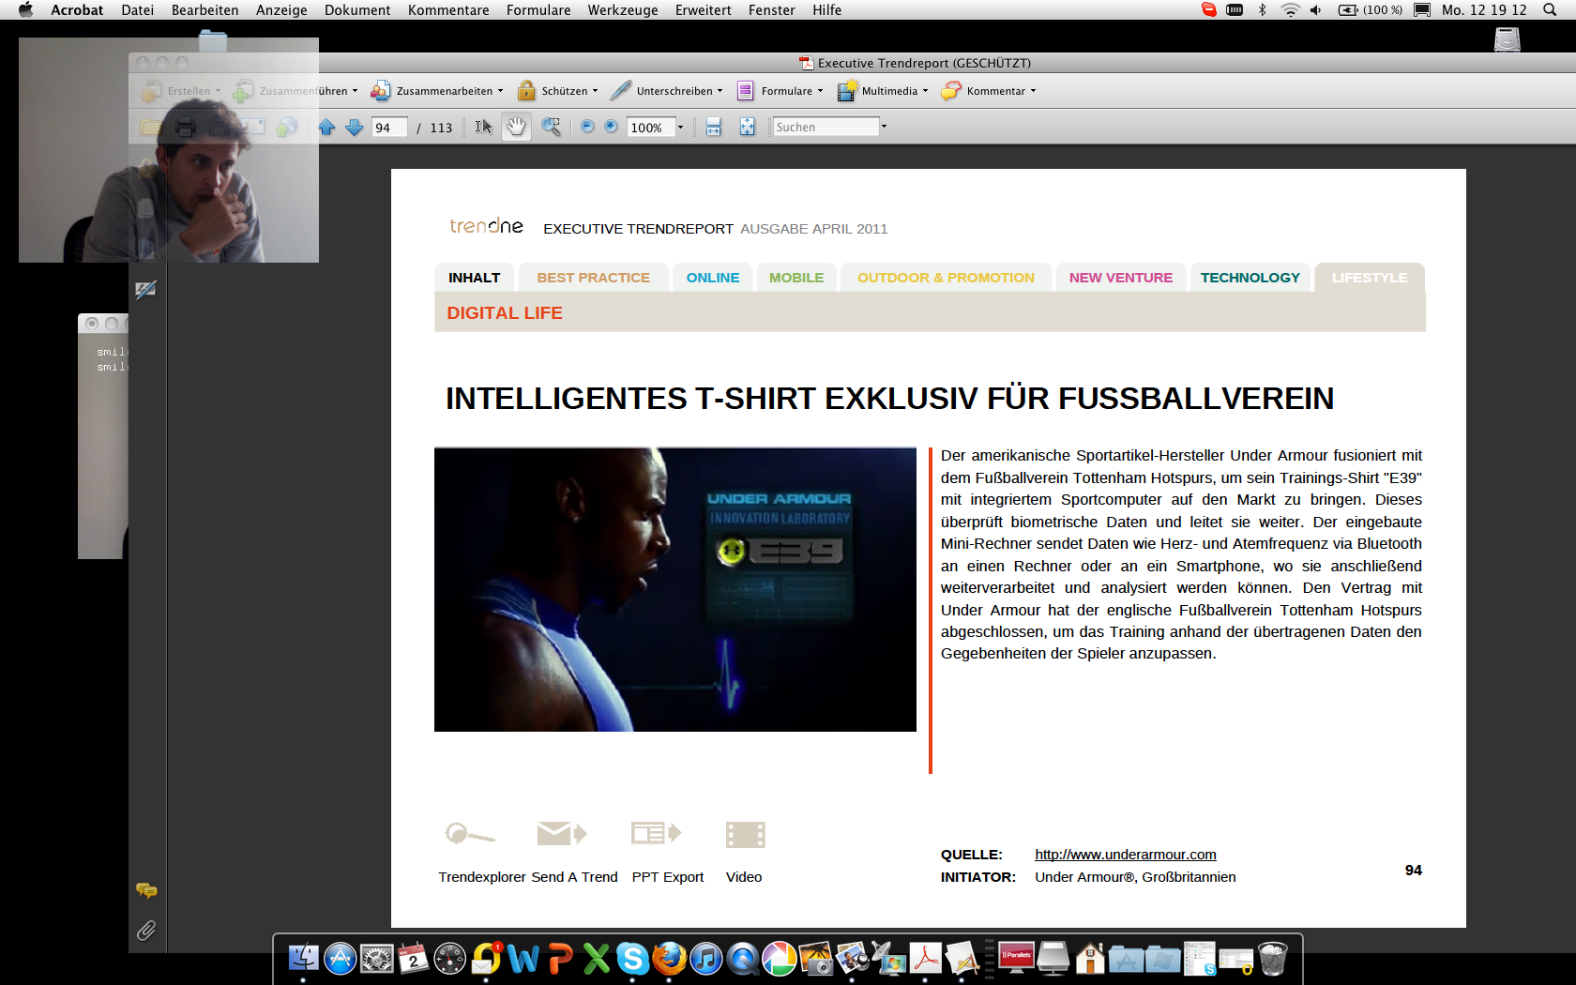Select the text selection cursor tool
The image size is (1576, 985).
click(483, 127)
